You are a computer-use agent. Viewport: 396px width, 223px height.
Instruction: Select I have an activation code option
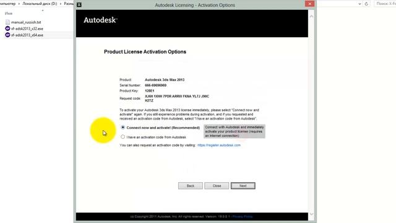(123, 137)
